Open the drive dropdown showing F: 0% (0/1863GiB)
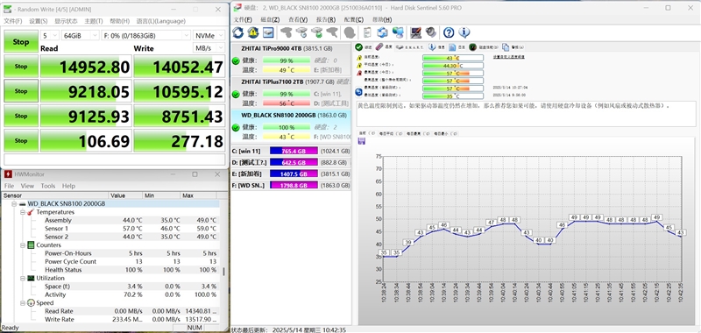The height and width of the screenshot is (333, 701). tap(145, 35)
